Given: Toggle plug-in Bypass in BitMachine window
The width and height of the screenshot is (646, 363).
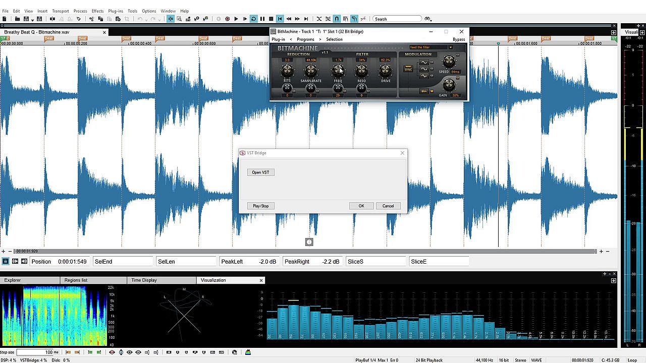Looking at the screenshot, I should 458,39.
